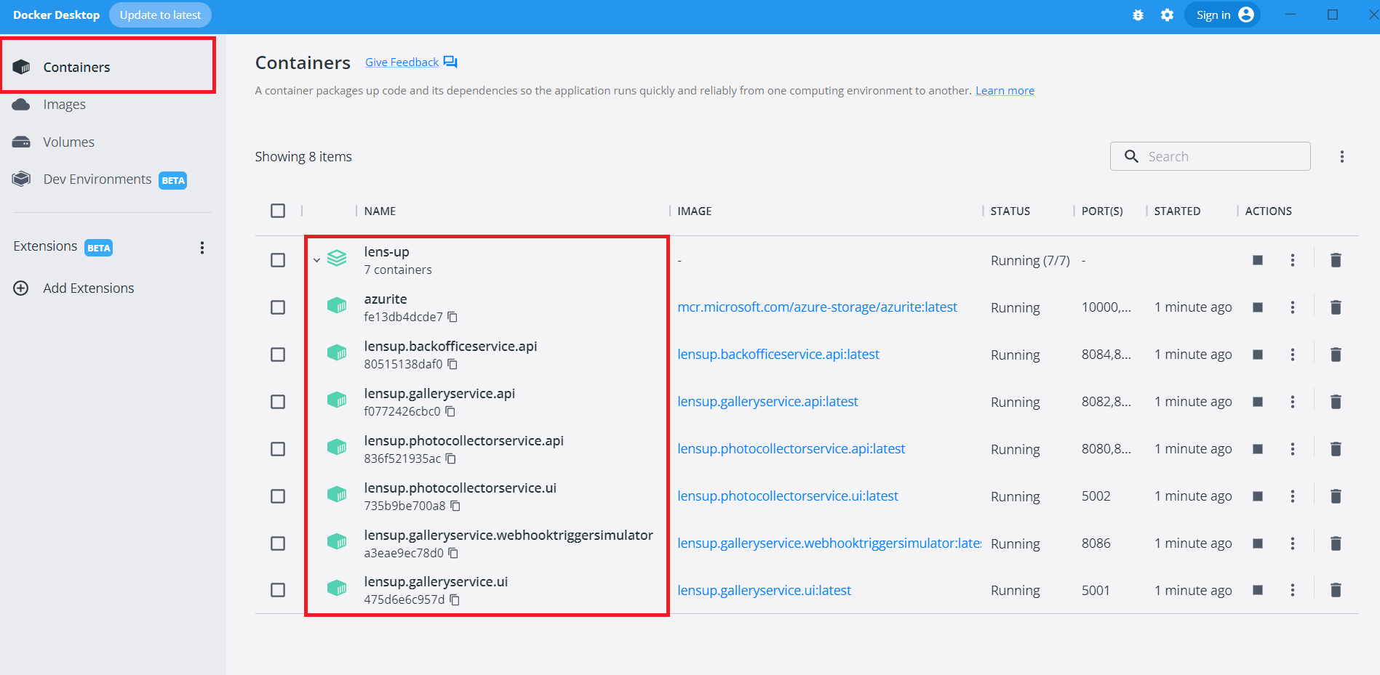Check lensup.backofficeservice.api checkbox
This screenshot has width=1380, height=675.
[278, 355]
